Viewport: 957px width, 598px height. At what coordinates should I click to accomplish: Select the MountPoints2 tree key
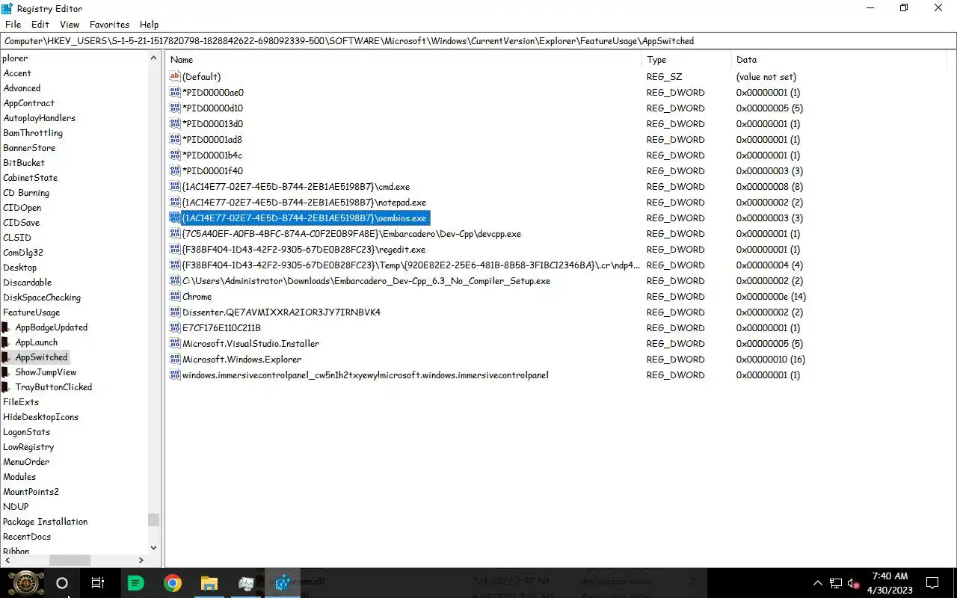(31, 492)
